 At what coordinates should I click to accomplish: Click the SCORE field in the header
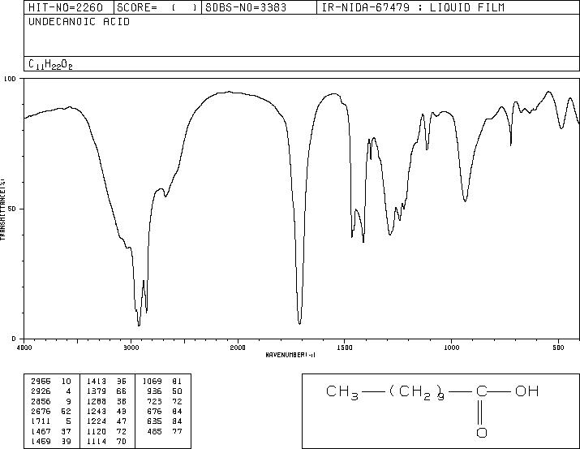[157, 7]
